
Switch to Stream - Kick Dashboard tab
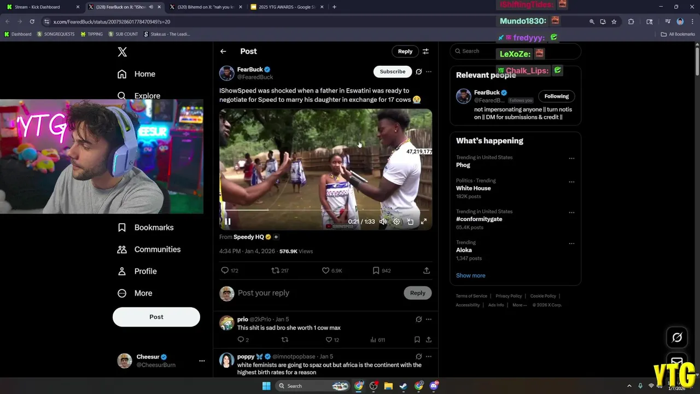tap(43, 7)
